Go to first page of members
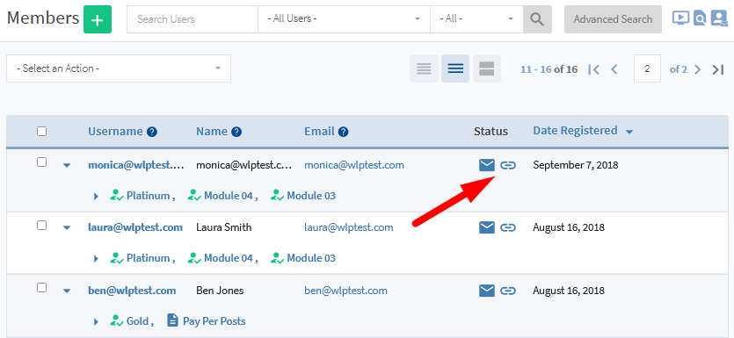Viewport: 734px width, 338px height. pos(593,69)
